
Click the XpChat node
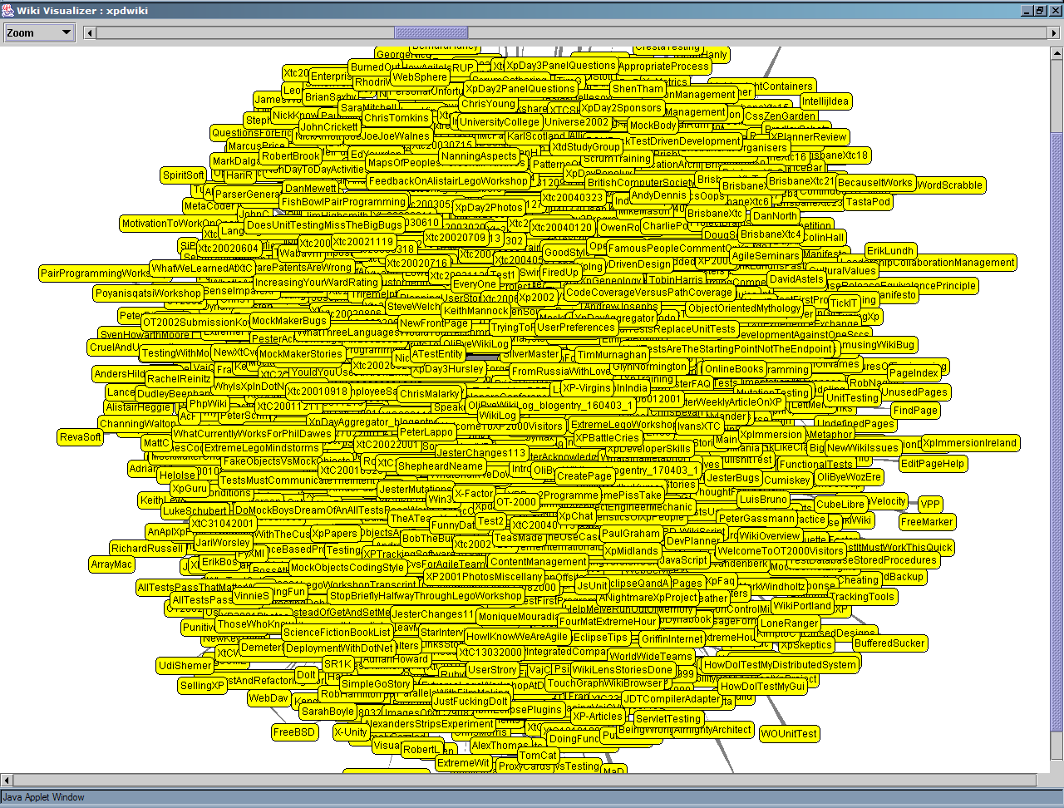click(576, 516)
